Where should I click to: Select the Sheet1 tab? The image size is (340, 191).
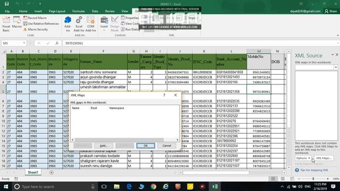(33, 172)
